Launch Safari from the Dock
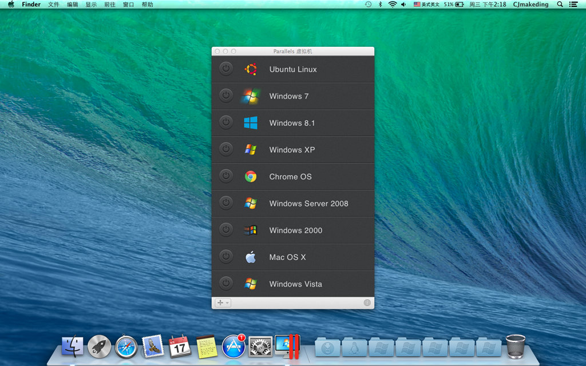Screen dimensions: 586x366 (x=125, y=346)
